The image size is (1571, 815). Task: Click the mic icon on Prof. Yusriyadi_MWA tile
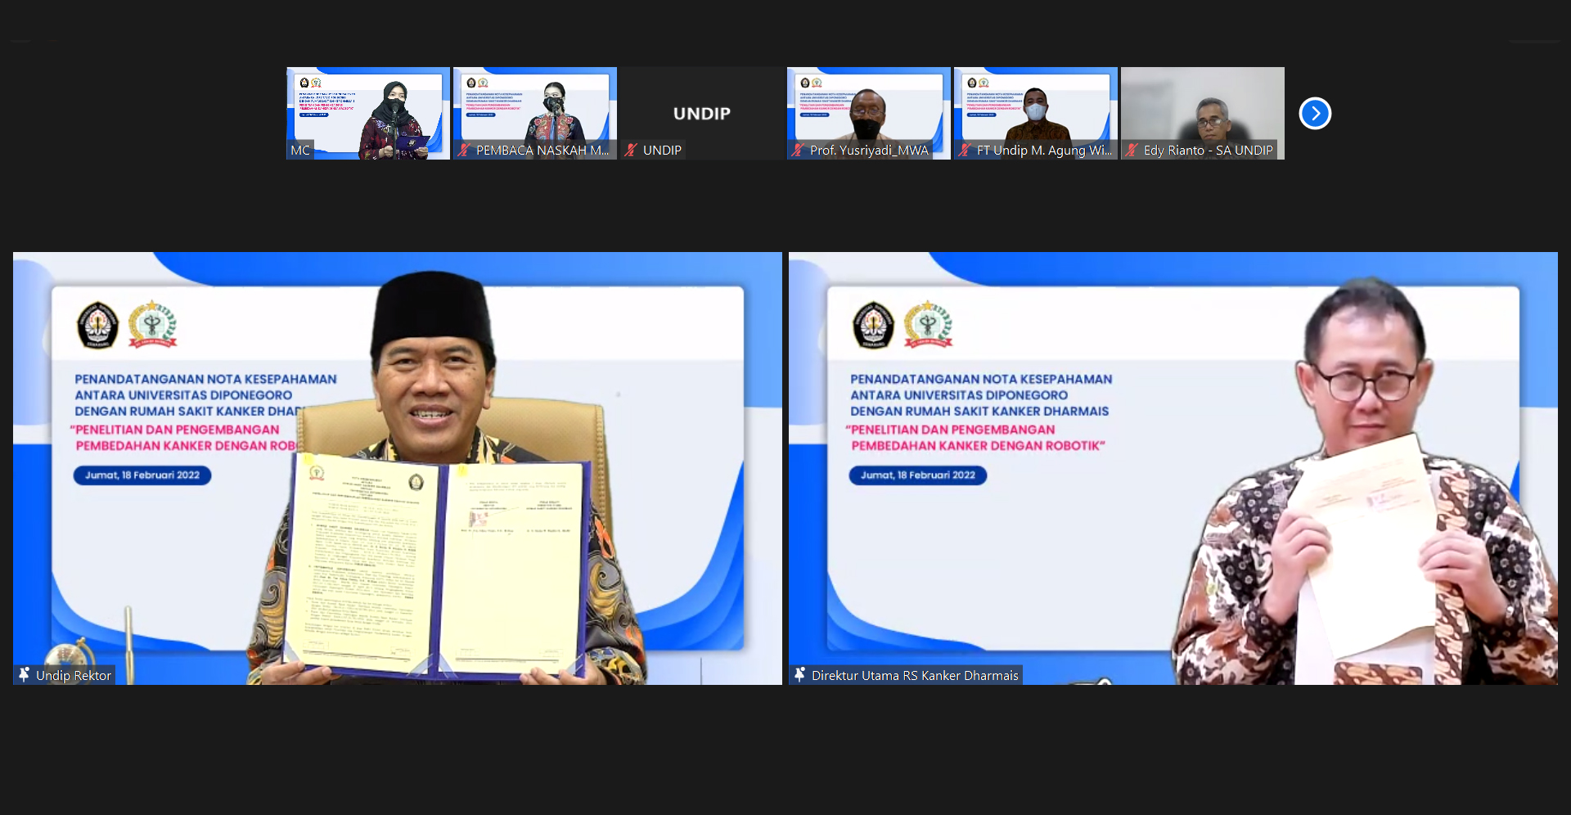tap(798, 151)
